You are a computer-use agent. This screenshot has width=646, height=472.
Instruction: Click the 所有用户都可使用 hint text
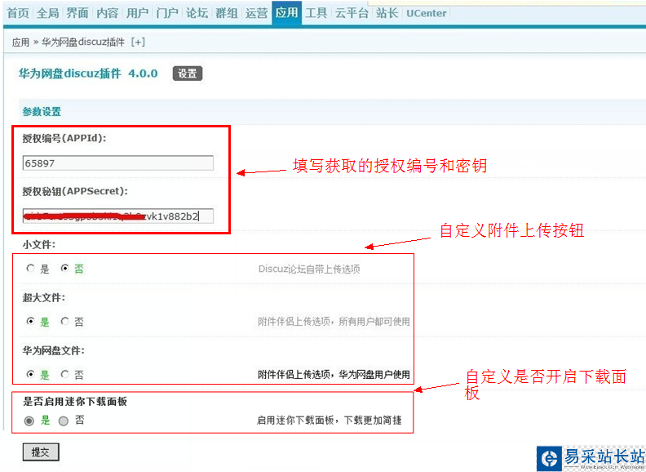(x=374, y=322)
